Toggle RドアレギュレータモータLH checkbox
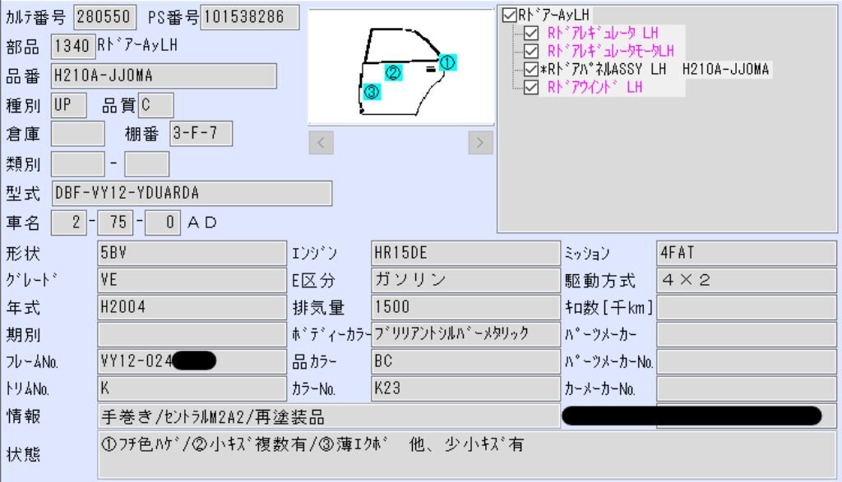842x482 pixels. 531,51
